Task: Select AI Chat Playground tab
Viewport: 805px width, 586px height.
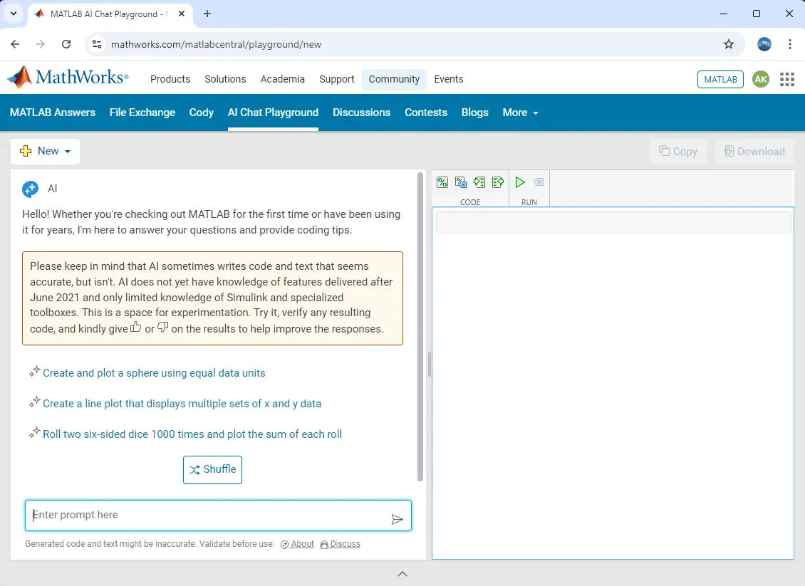Action: [x=273, y=113]
